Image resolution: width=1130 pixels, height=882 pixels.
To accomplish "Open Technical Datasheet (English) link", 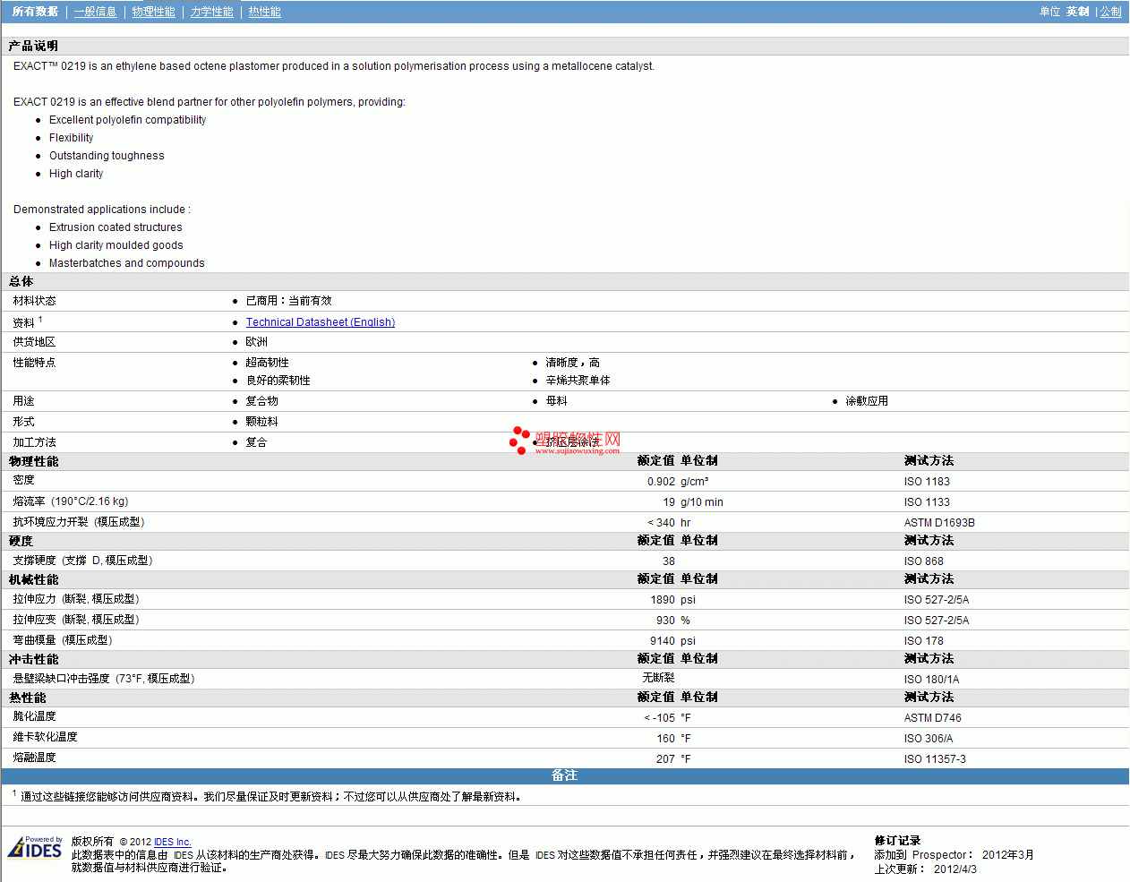I will pyautogui.click(x=320, y=322).
